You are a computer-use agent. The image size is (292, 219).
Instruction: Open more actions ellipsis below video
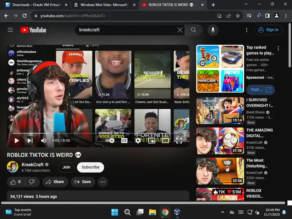pyautogui.click(x=103, y=182)
